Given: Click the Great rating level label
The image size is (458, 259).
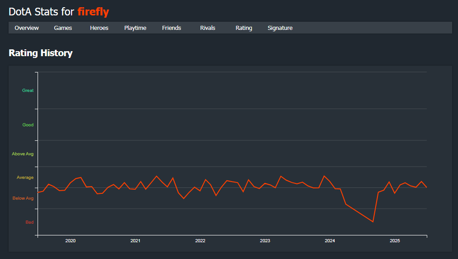Looking at the screenshot, I should click(x=28, y=90).
